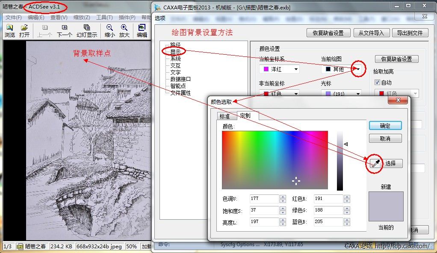This screenshot has height=253, width=437.
Task: Open the 拾取加亮 红色 color dropdown
Action: 415,94
